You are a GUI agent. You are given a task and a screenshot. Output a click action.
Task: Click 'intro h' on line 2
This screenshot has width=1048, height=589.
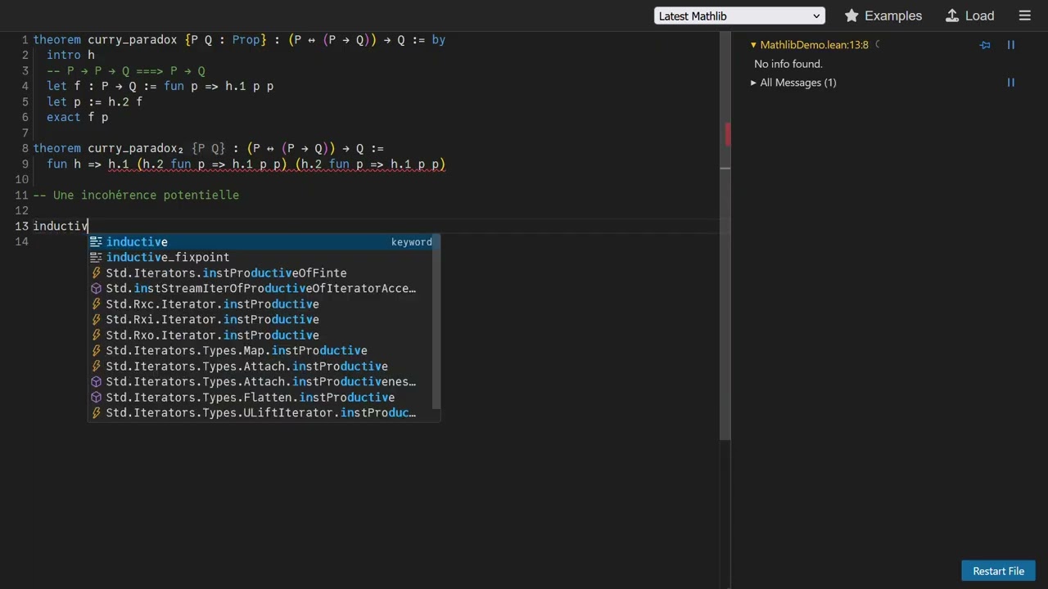pyautogui.click(x=70, y=56)
